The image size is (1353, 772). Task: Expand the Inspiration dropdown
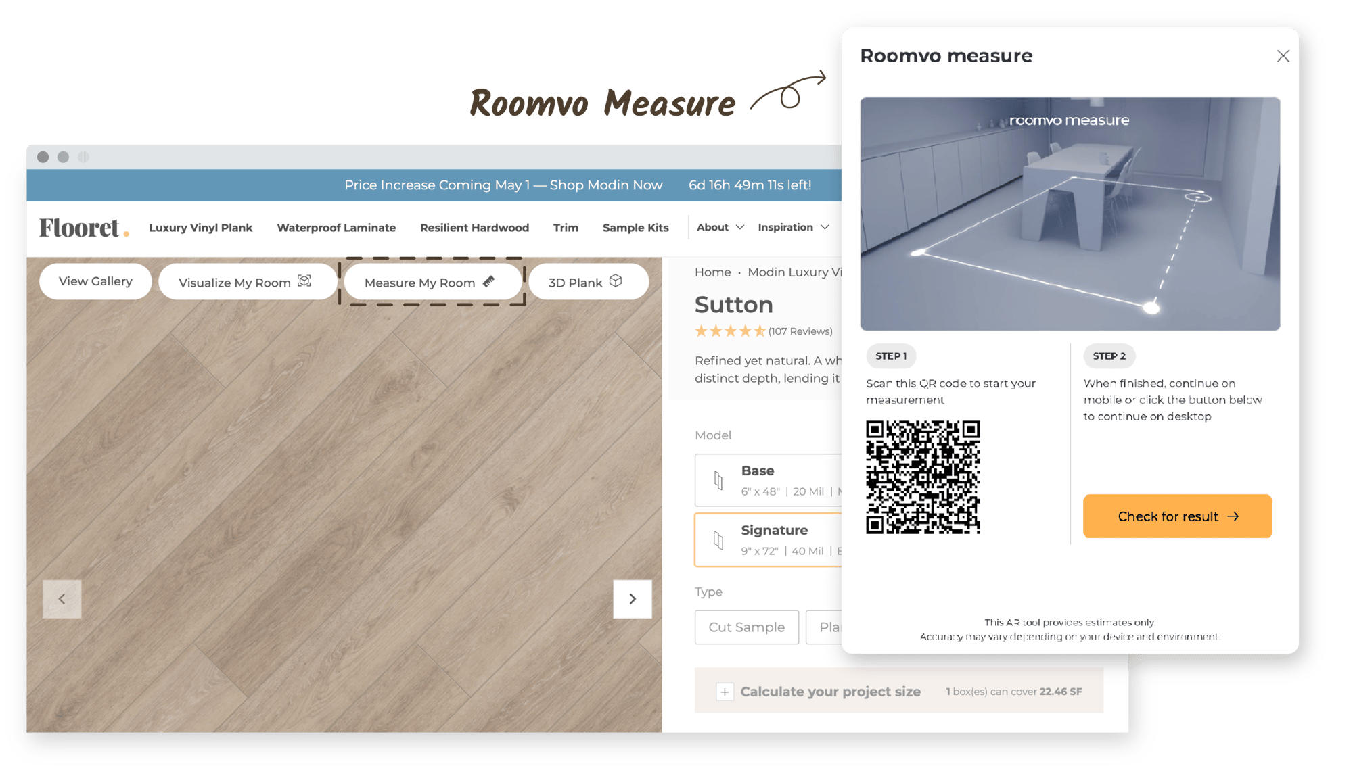(793, 227)
